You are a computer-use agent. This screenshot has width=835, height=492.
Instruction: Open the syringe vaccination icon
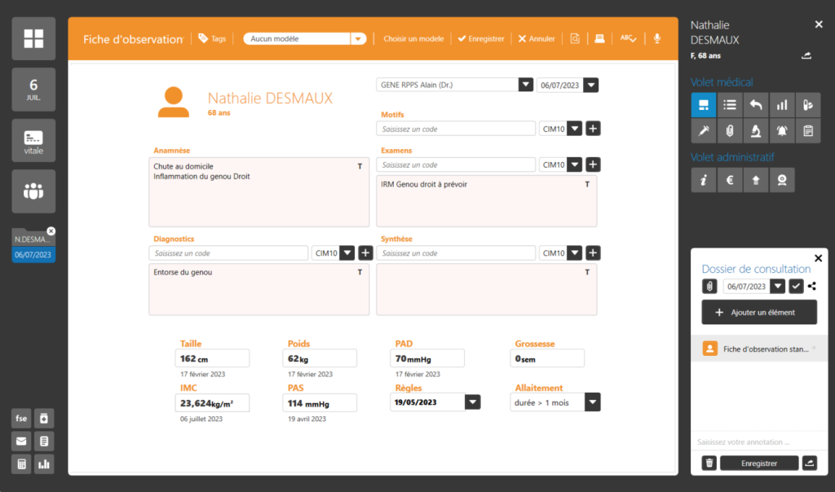coord(703,130)
